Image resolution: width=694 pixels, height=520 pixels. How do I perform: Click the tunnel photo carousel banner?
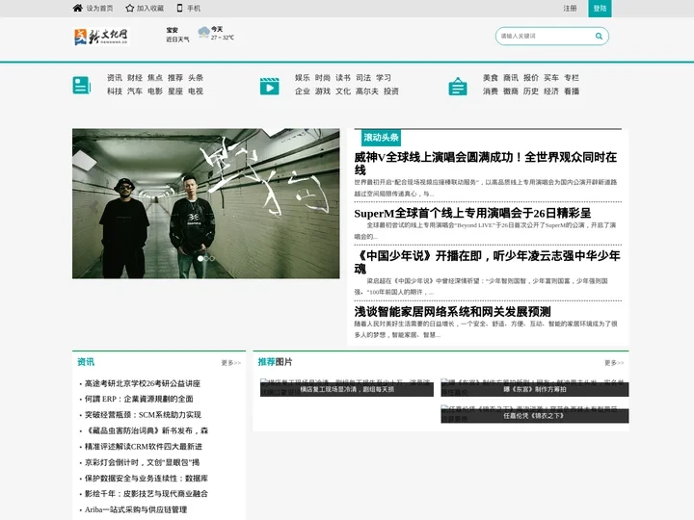click(x=206, y=203)
